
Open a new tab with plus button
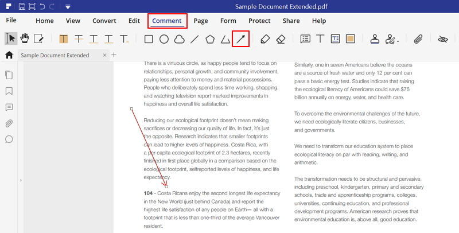(114, 55)
